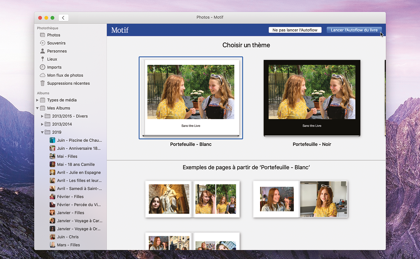Expand the 2013/2014 folder arrow
The width and height of the screenshot is (420, 259).
click(42, 124)
